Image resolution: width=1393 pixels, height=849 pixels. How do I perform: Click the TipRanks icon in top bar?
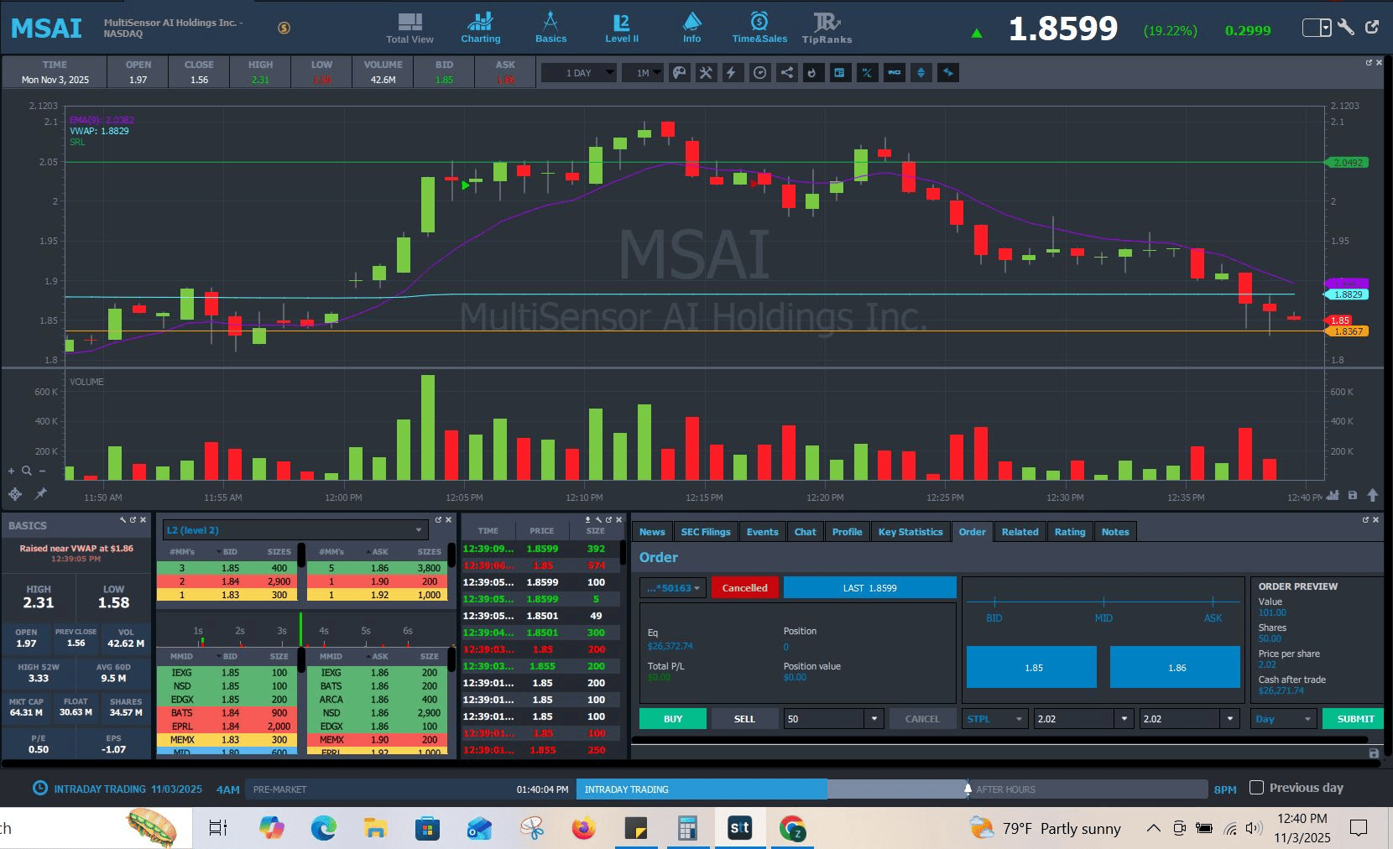pos(826,28)
